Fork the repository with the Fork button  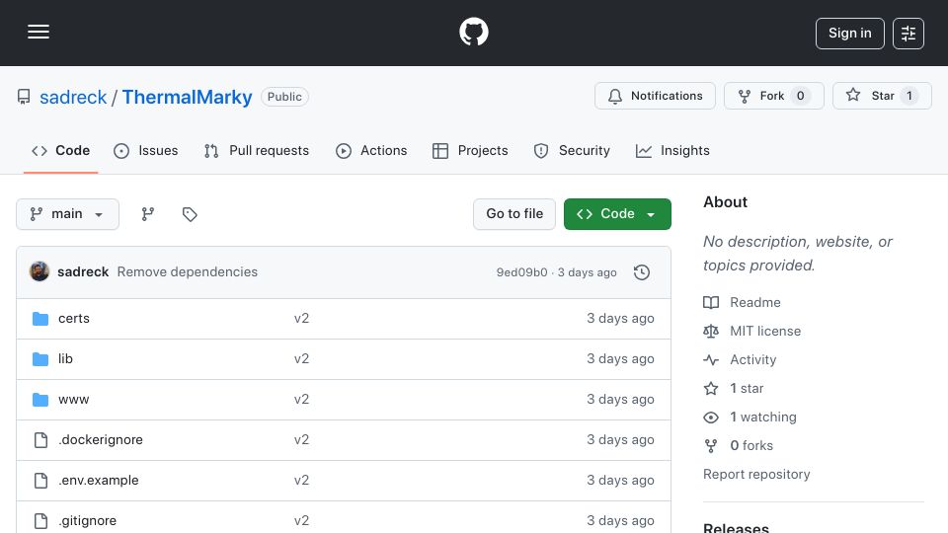click(774, 96)
